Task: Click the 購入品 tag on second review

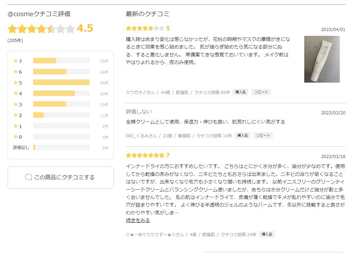Action: pos(242,136)
